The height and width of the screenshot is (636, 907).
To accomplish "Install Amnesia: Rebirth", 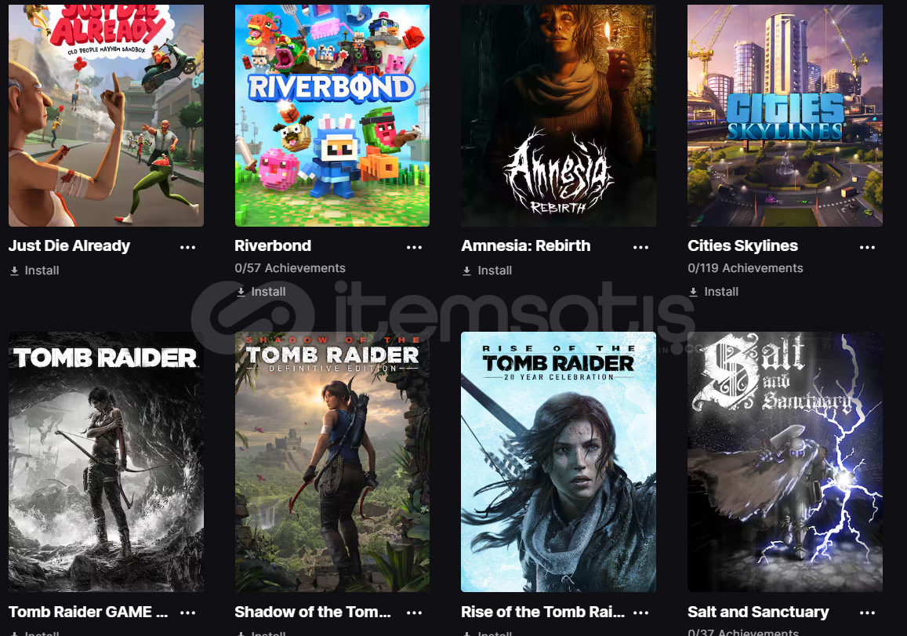I will pyautogui.click(x=487, y=271).
